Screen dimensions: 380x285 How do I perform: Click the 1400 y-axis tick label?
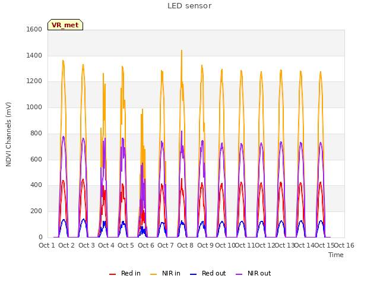coord(34,55)
